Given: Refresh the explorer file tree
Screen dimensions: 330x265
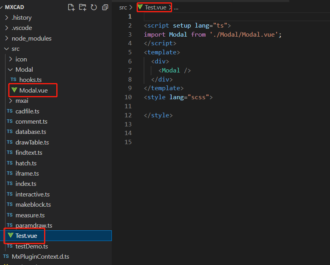Looking at the screenshot, I should [94, 7].
